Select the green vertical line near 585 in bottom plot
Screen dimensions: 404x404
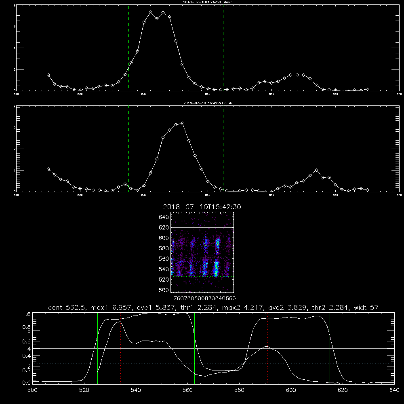(x=251, y=348)
